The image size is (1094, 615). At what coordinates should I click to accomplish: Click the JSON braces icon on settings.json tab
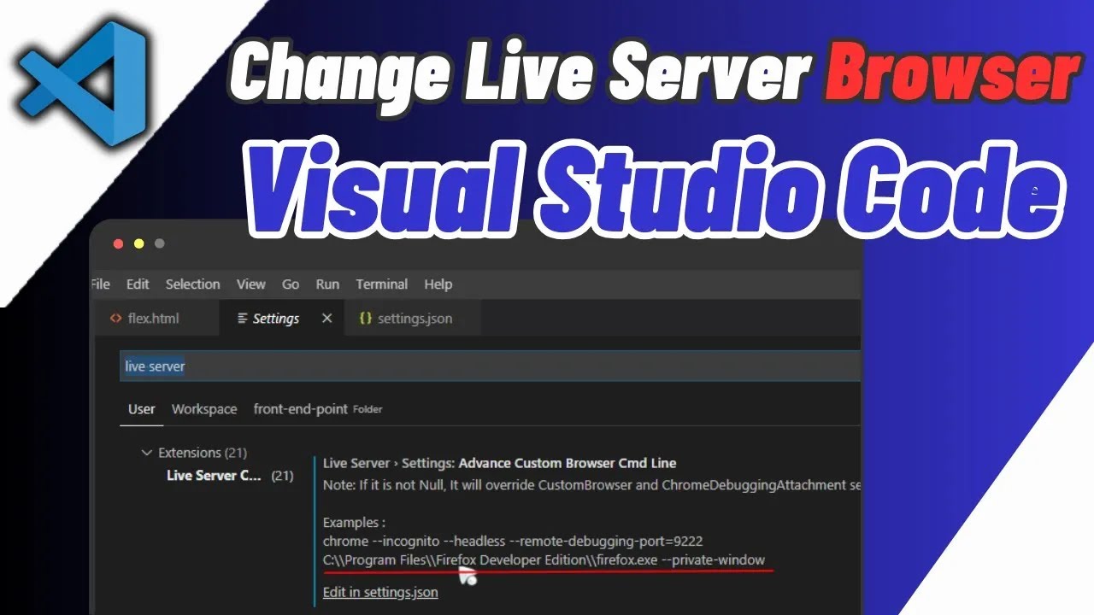tap(365, 318)
